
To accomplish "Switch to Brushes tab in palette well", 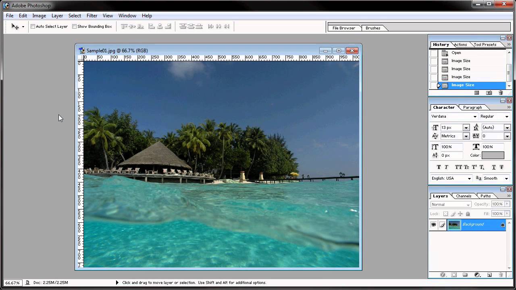I will (373, 28).
